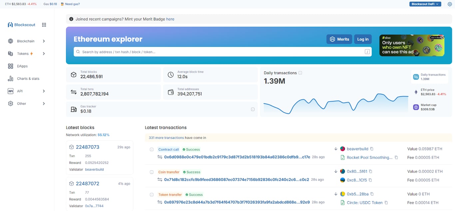Open the Other sidebar menu

pyautogui.click(x=27, y=104)
